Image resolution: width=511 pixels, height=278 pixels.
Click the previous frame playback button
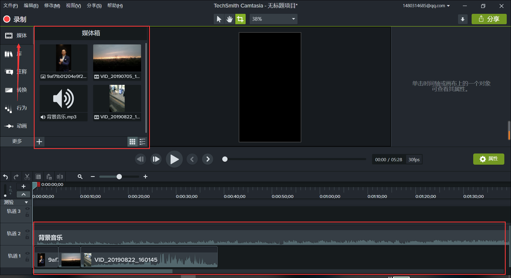coord(140,159)
